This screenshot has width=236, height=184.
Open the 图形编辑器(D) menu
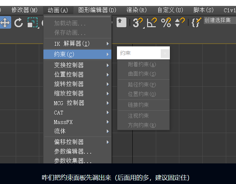point(97,10)
